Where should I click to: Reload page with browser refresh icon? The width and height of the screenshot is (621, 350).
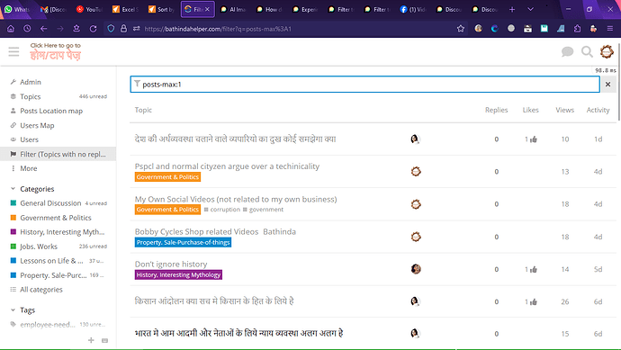coord(93,29)
